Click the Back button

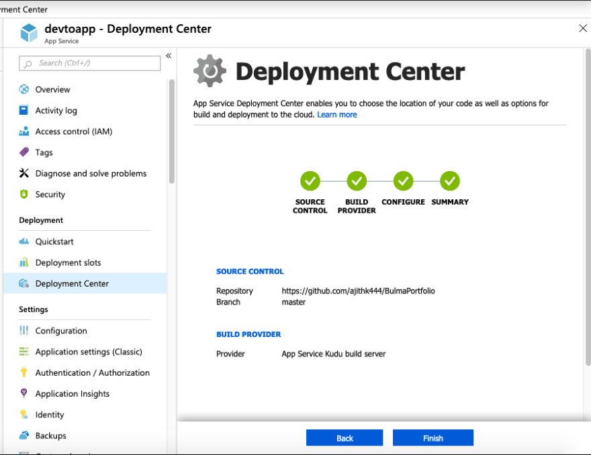(345, 438)
